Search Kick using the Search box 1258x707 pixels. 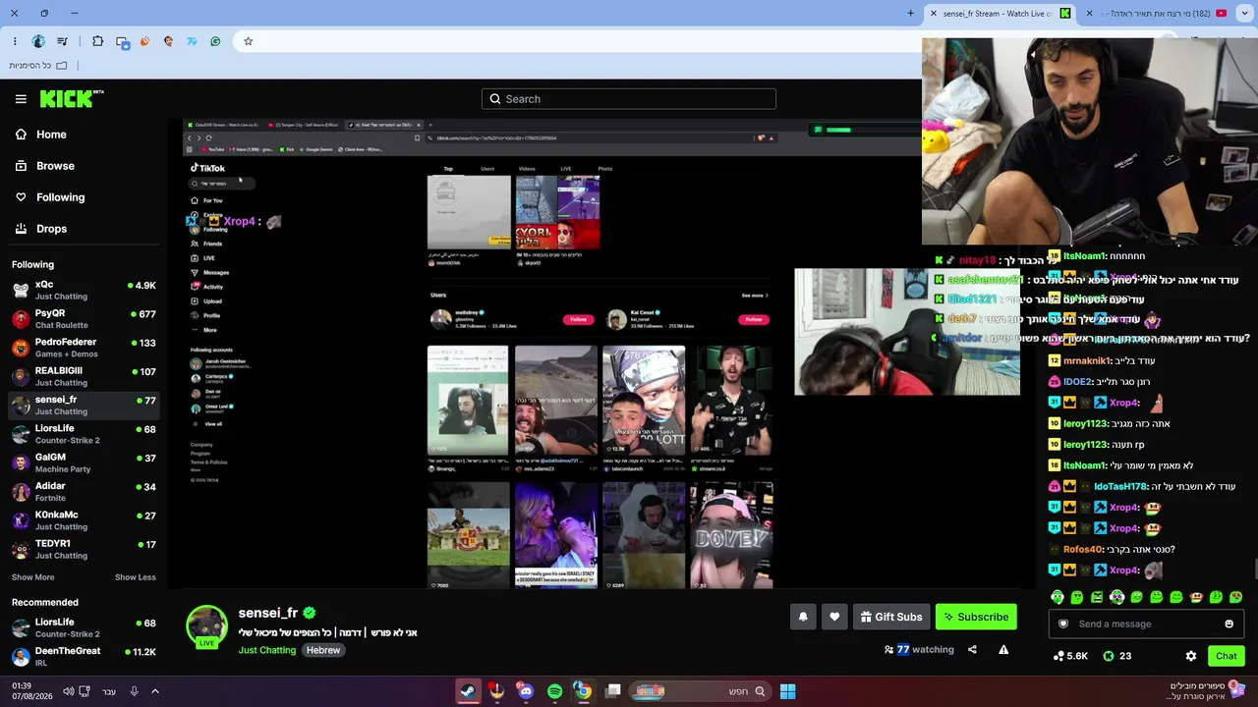pyautogui.click(x=629, y=98)
